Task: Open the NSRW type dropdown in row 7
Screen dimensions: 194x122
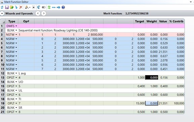Action: pyautogui.click(x=16, y=52)
